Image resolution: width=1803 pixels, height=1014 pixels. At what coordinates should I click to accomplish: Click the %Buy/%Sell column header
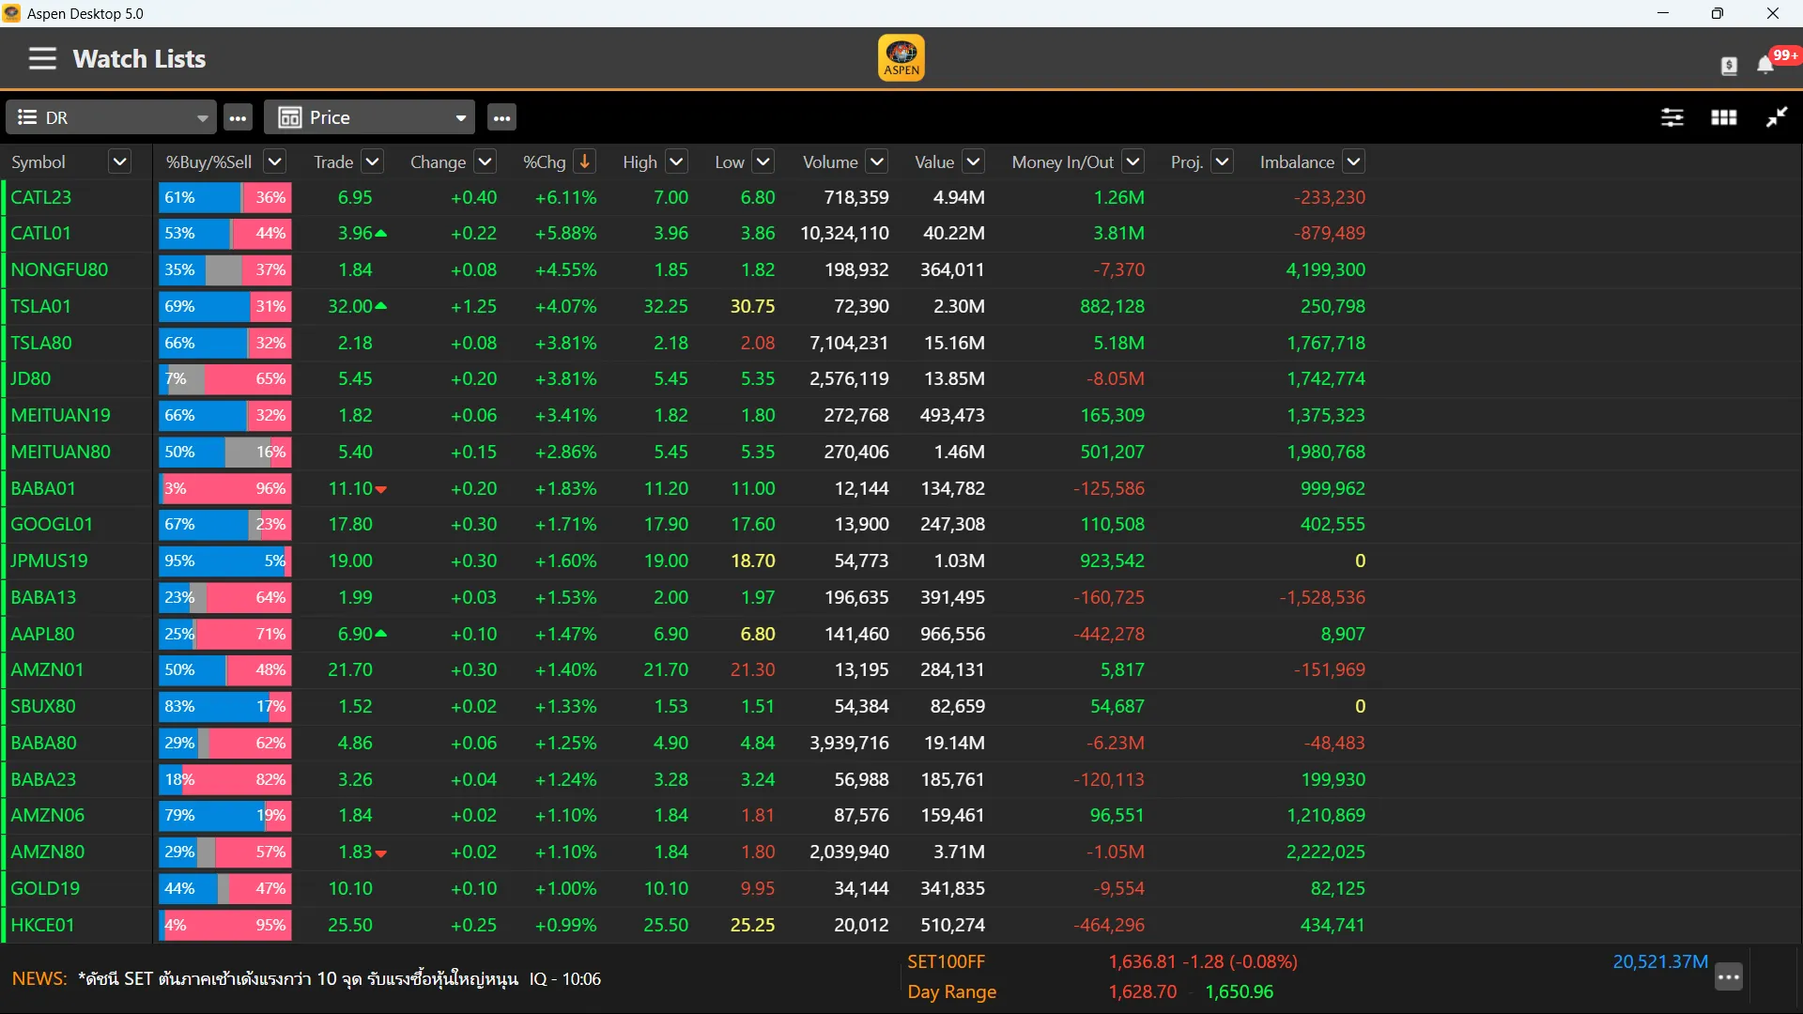click(208, 161)
